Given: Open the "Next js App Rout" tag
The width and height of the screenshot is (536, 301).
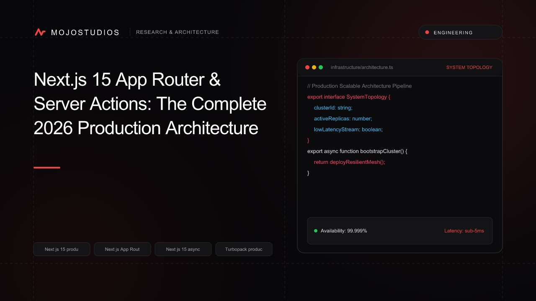Looking at the screenshot, I should tap(122, 249).
